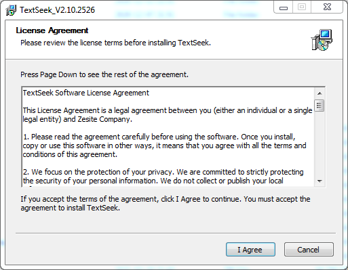Click the TextSeek installer icon in title bar
The width and height of the screenshot is (348, 270).
(x=11, y=10)
